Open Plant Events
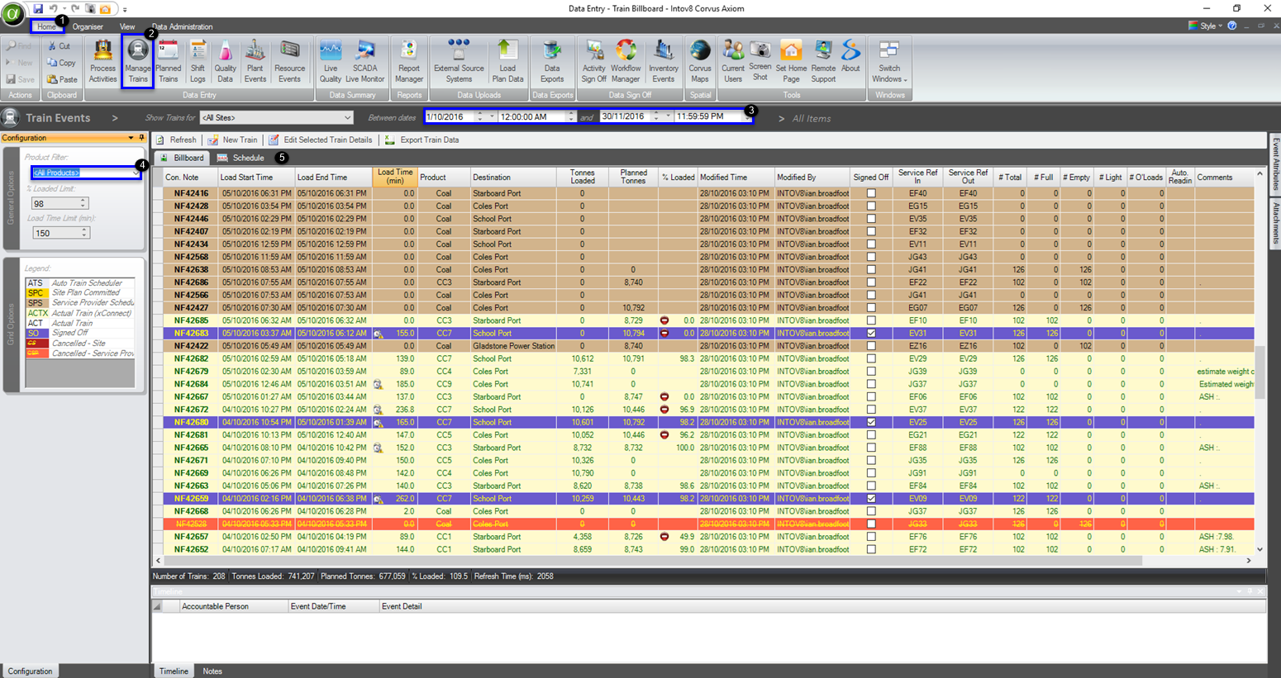Image resolution: width=1281 pixels, height=678 pixels. coord(255,61)
